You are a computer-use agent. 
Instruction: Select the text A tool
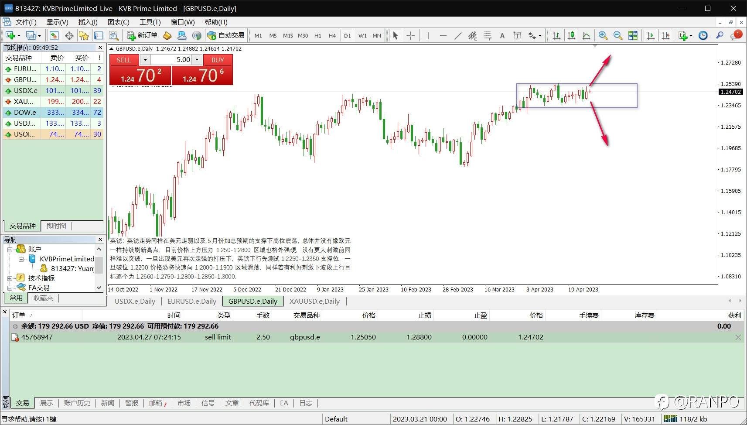click(502, 35)
